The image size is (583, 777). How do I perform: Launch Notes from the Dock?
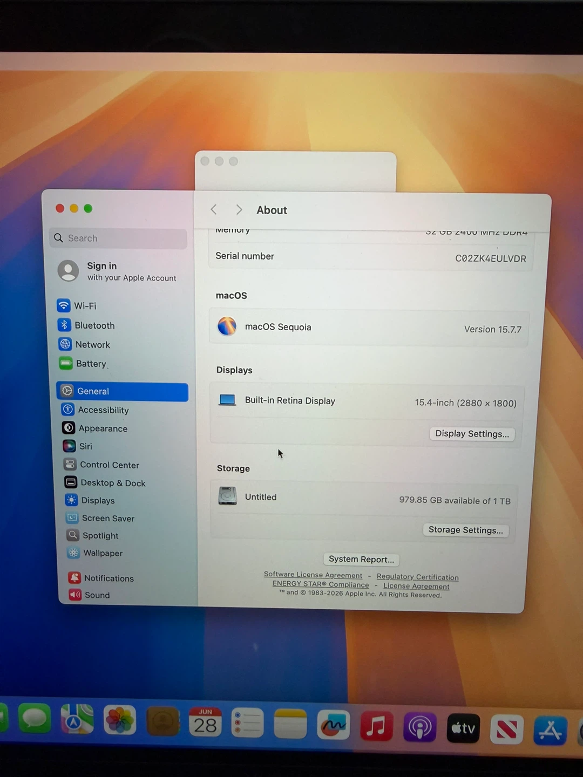(x=290, y=724)
